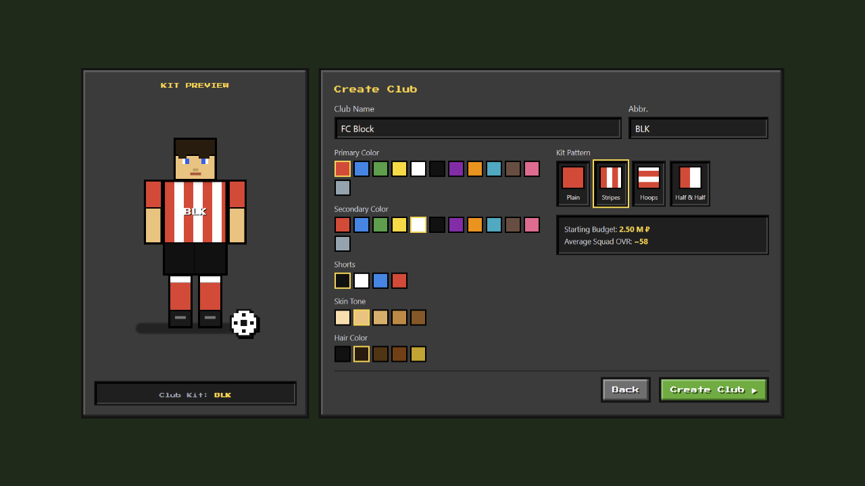Viewport: 865px width, 486px height.
Task: Choose brown as primary color
Action: [513, 169]
